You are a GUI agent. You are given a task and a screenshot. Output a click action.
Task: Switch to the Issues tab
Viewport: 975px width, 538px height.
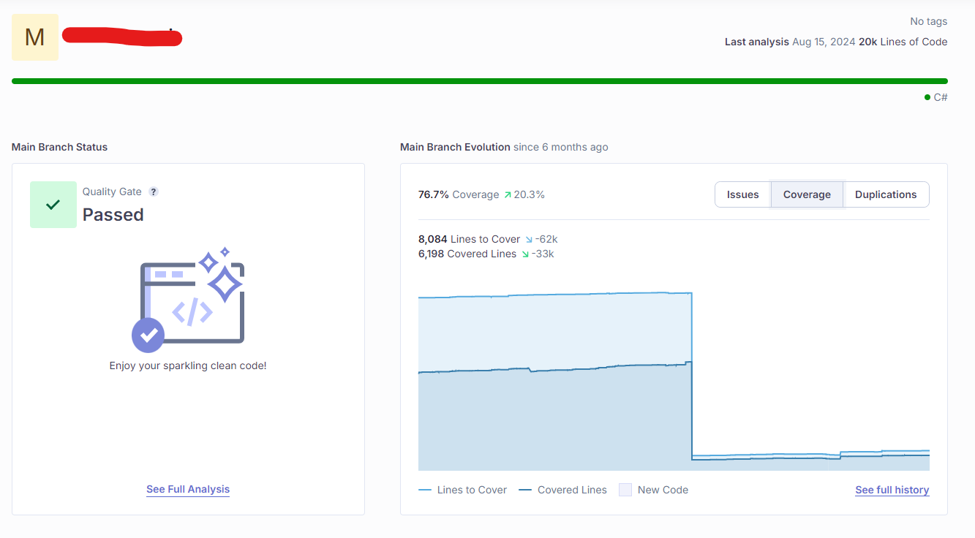742,194
